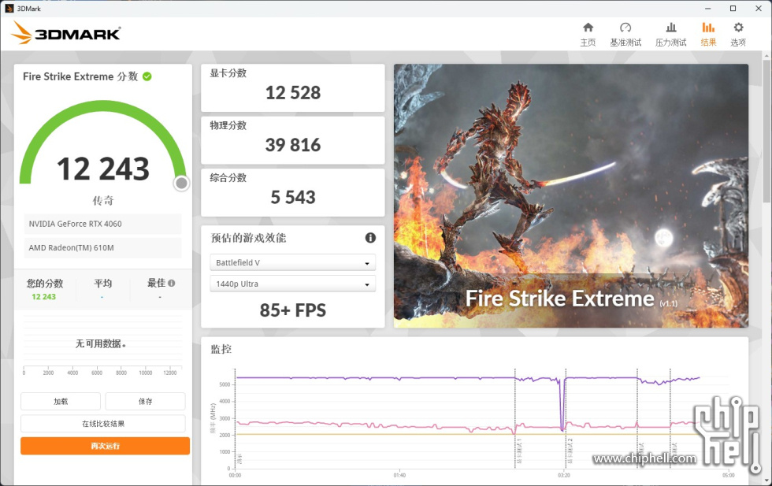Click the 无可用数据 message
Image resolution: width=772 pixels, height=486 pixels.
pos(101,343)
